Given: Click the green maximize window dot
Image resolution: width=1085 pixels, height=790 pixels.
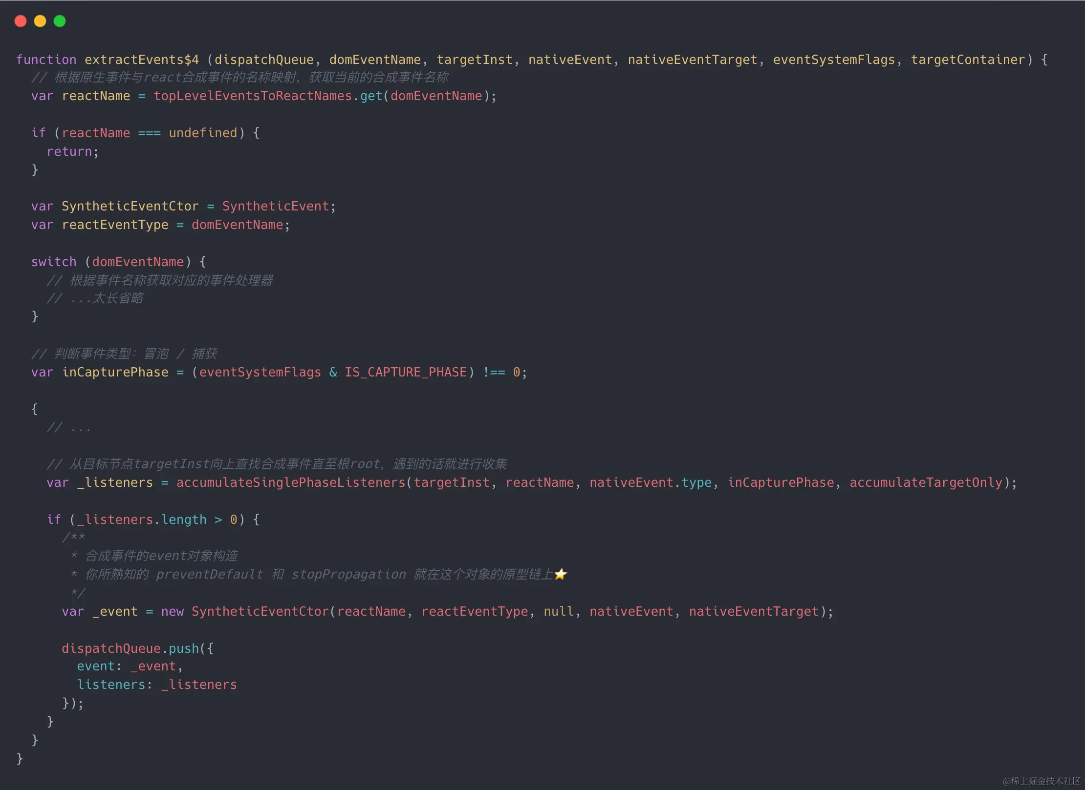Looking at the screenshot, I should point(60,21).
